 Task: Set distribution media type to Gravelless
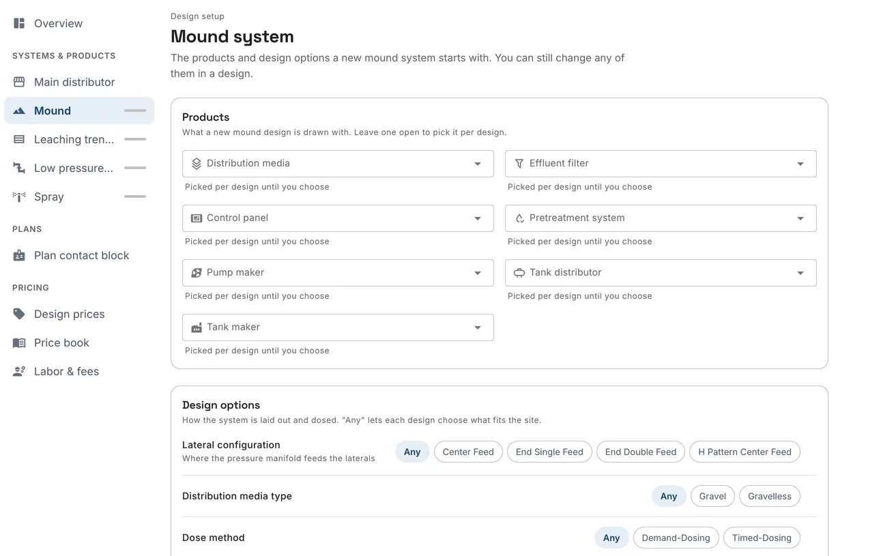pos(769,496)
